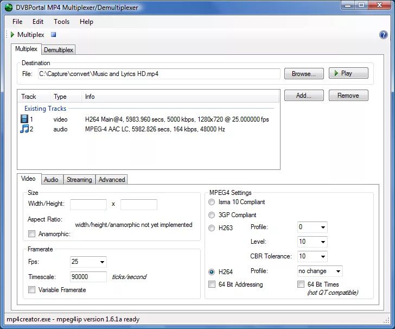Click the Width input field
Image resolution: width=395 pixels, height=329 pixels.
point(88,205)
